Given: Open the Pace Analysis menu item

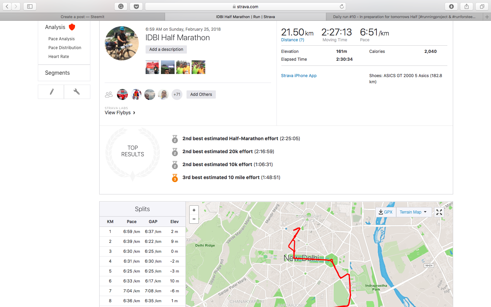Looking at the screenshot, I should [x=61, y=39].
